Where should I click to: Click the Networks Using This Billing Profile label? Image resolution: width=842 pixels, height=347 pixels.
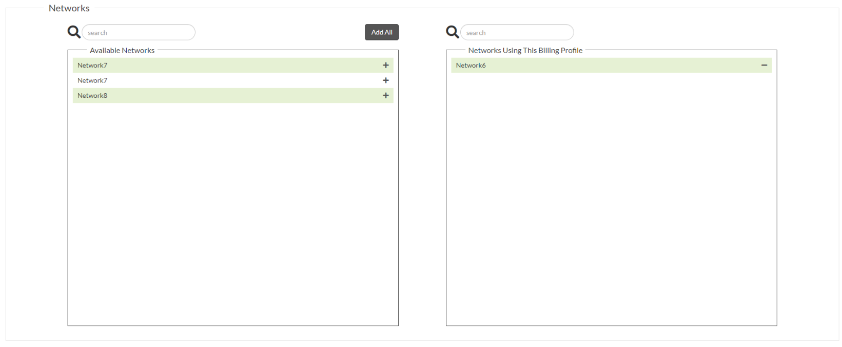coord(525,50)
